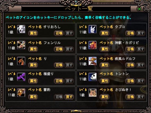This screenshot has width=151, height=113.
Task: Summon the pet すりおろし
Action: [x=59, y=33]
